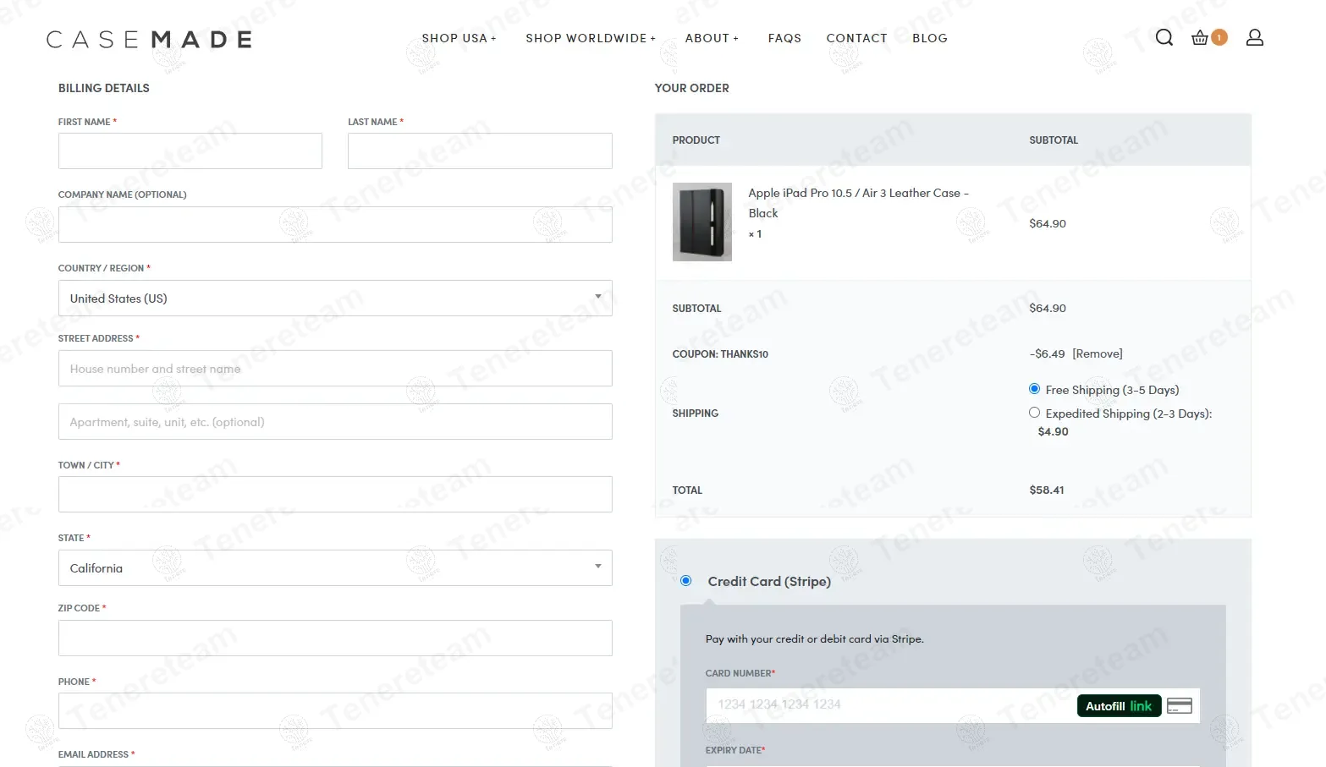Expand the Shop USA menu

point(459,38)
